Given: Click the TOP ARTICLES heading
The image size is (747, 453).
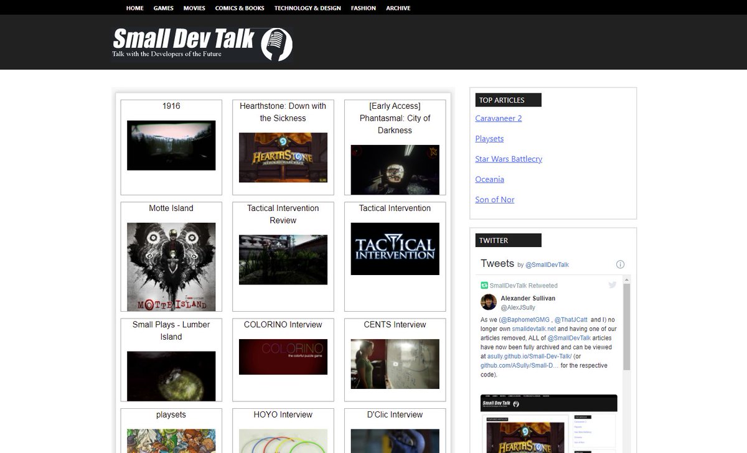Looking at the screenshot, I should coord(509,100).
